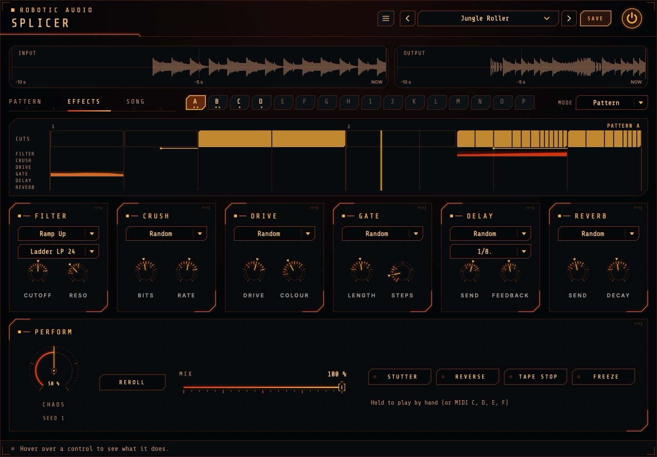
Task: Select pattern slot C
Action: [x=239, y=103]
